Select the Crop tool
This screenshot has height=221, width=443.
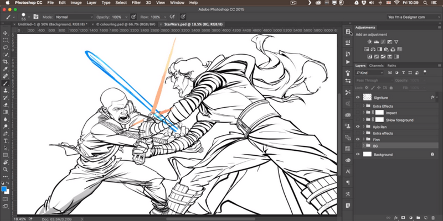coord(5,62)
